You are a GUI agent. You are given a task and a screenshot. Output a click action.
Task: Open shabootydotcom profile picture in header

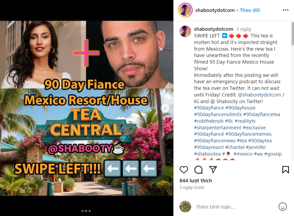[x=185, y=10]
